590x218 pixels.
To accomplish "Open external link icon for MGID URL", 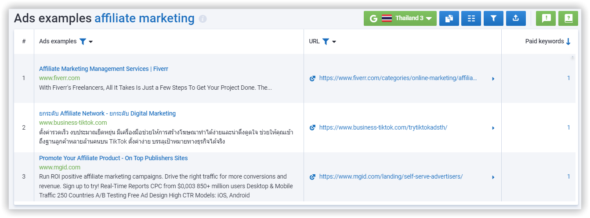I will [313, 177].
